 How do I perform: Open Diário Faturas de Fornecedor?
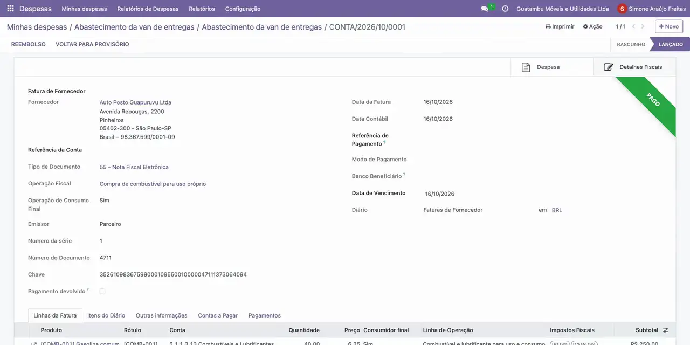tap(453, 210)
